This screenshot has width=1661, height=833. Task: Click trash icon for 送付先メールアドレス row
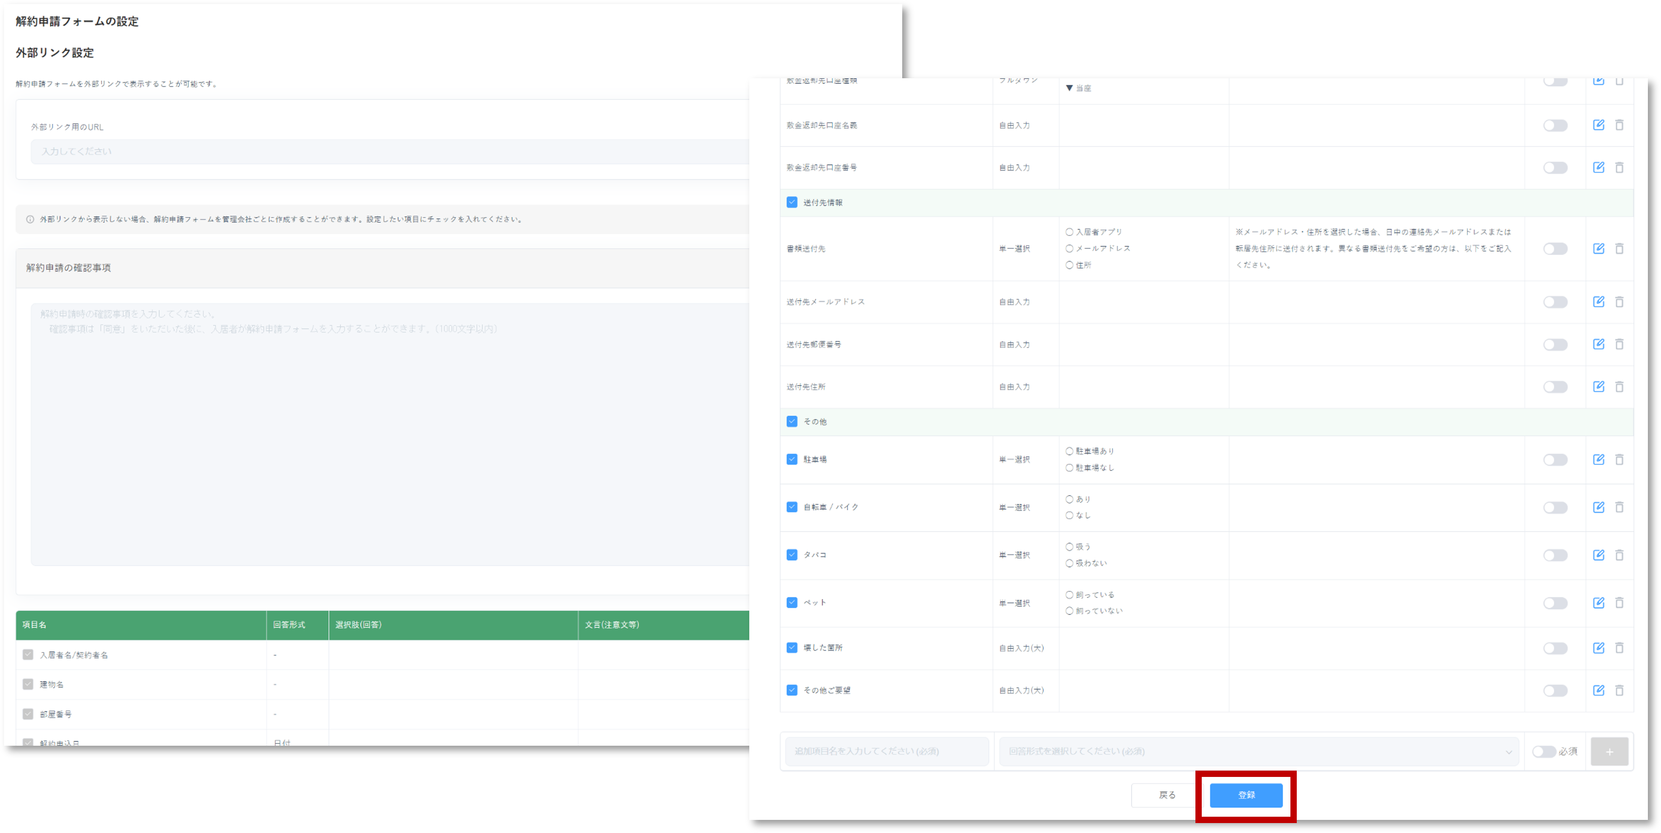[1619, 302]
